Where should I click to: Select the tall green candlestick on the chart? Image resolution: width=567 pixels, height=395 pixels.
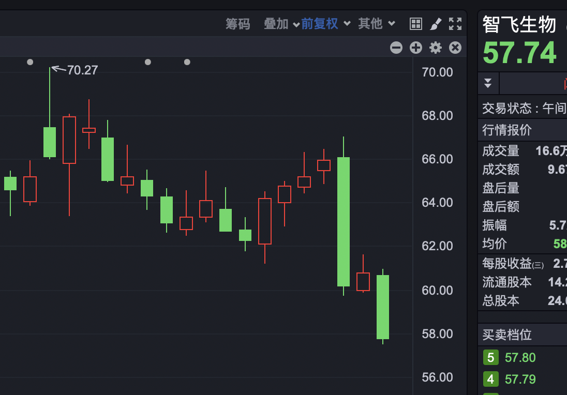tap(344, 222)
